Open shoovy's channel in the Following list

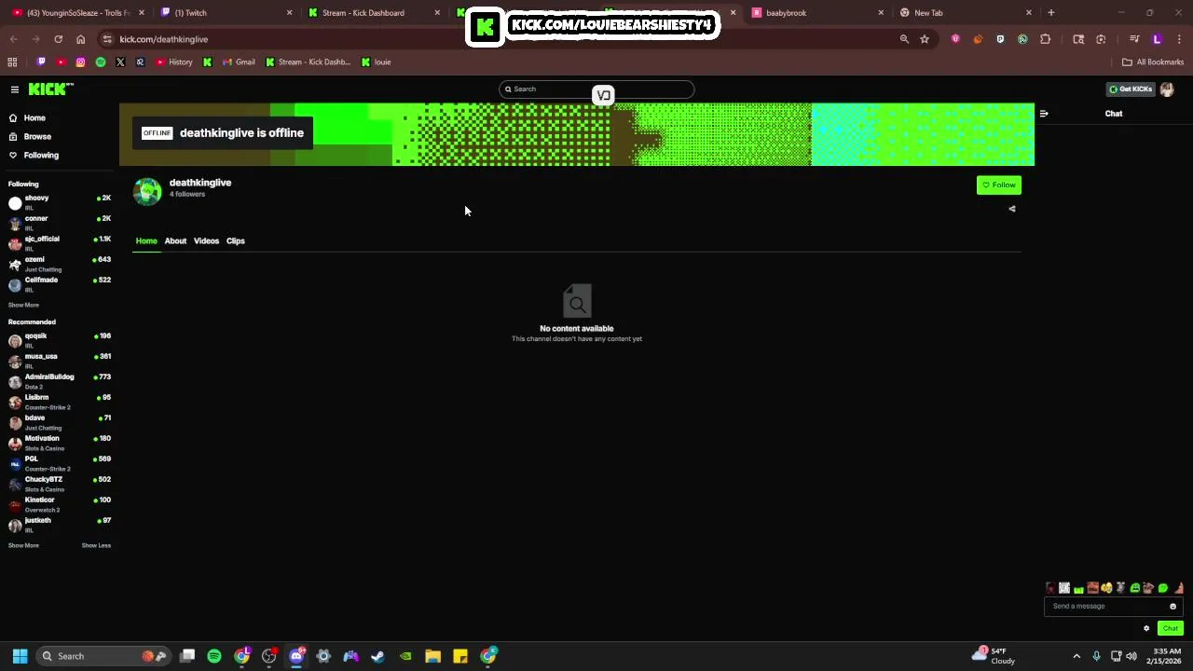coord(60,202)
